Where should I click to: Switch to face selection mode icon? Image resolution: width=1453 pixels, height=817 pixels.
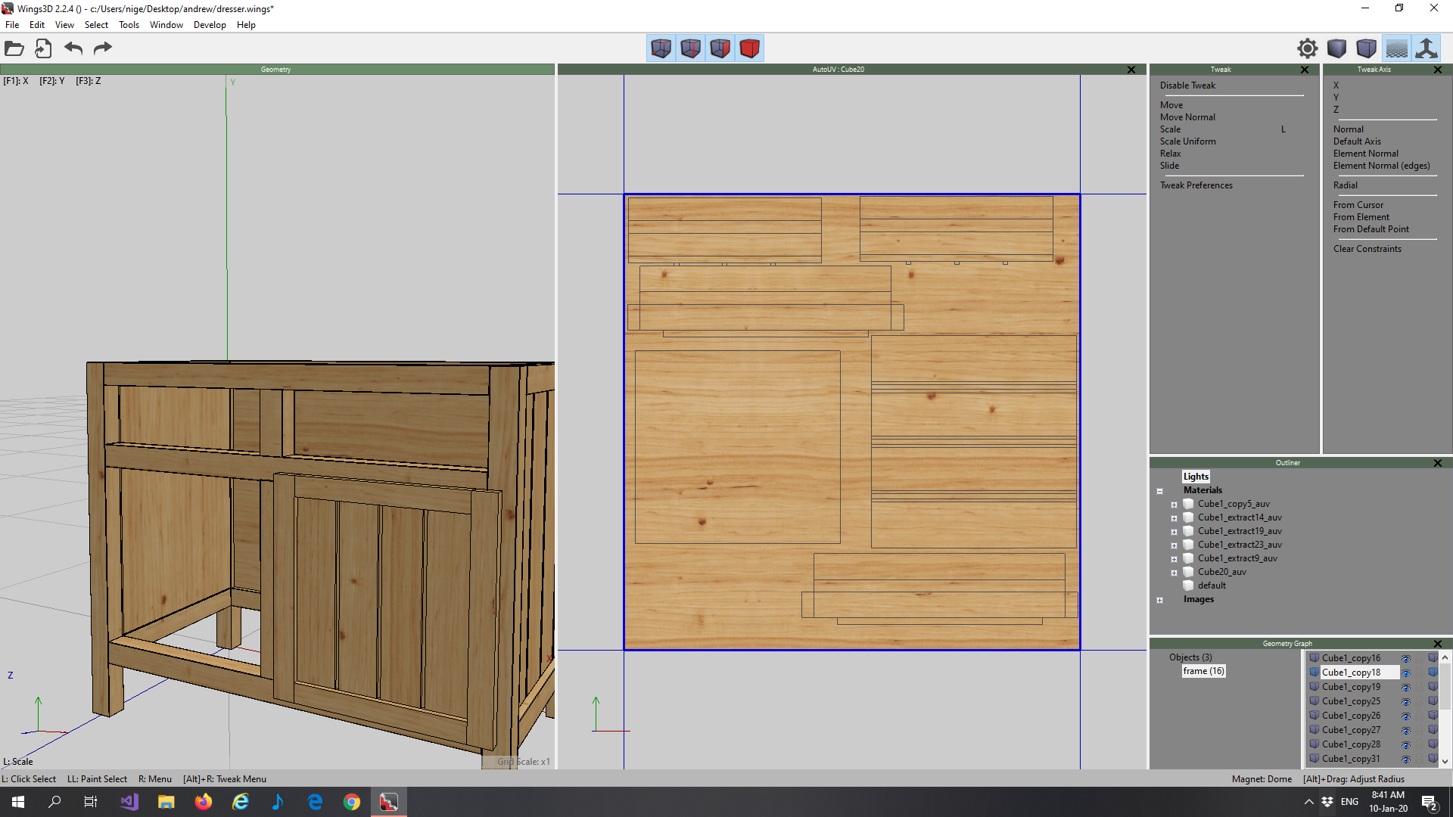pyautogui.click(x=720, y=48)
